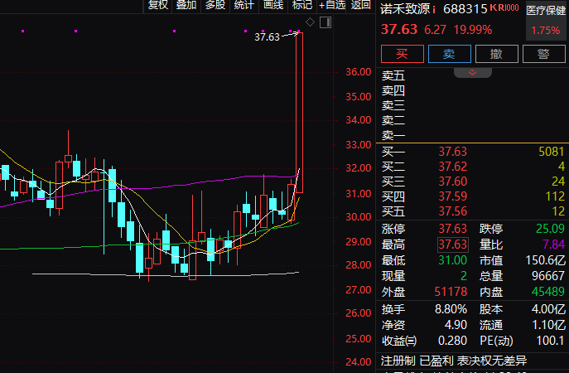The image size is (569, 373).
Task: Click 买五 price 37.56
Action: (452, 211)
